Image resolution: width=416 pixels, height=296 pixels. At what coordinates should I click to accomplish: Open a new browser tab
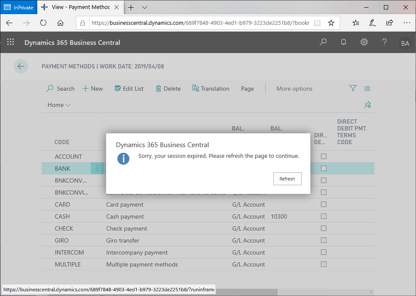tap(131, 7)
